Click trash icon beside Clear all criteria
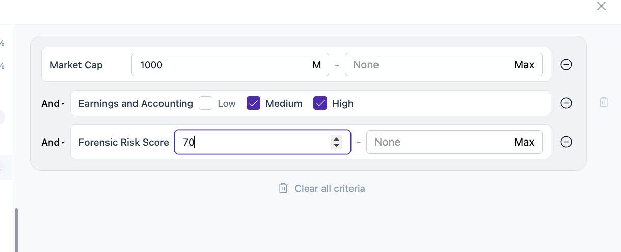The width and height of the screenshot is (621, 252). [283, 188]
